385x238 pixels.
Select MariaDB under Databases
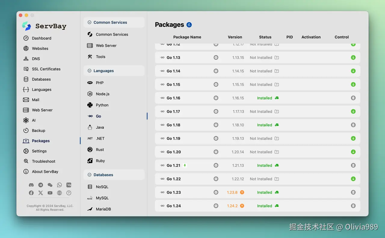tap(103, 209)
